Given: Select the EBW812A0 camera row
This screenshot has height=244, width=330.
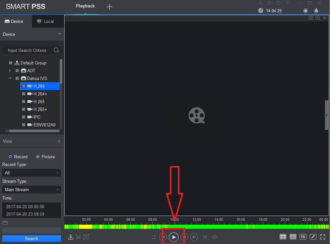Looking at the screenshot, I should point(40,125).
